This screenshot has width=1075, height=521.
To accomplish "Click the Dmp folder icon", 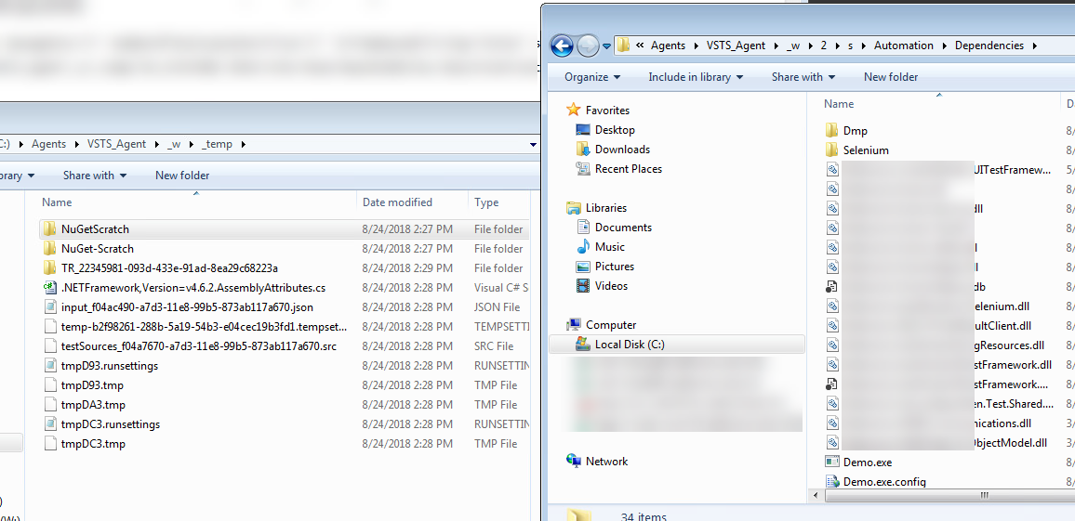I will tap(831, 130).
